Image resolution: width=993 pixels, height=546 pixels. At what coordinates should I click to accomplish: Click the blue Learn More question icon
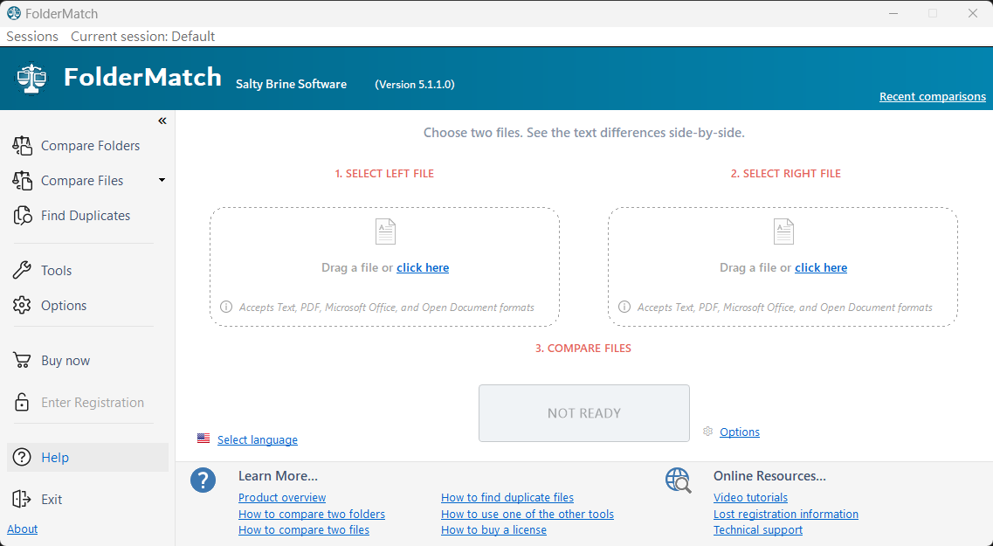(x=203, y=480)
